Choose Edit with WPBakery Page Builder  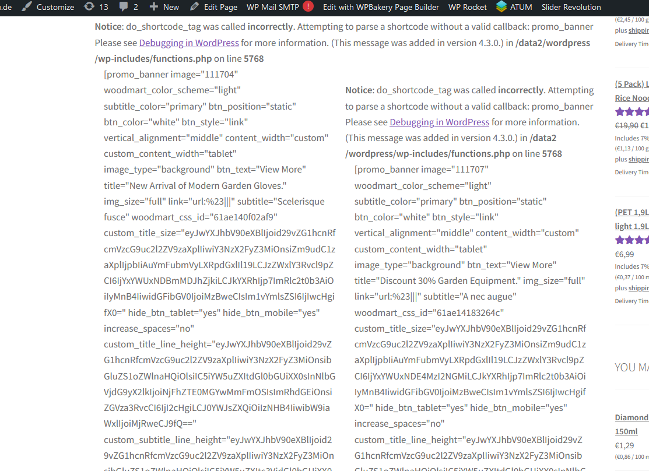381,7
